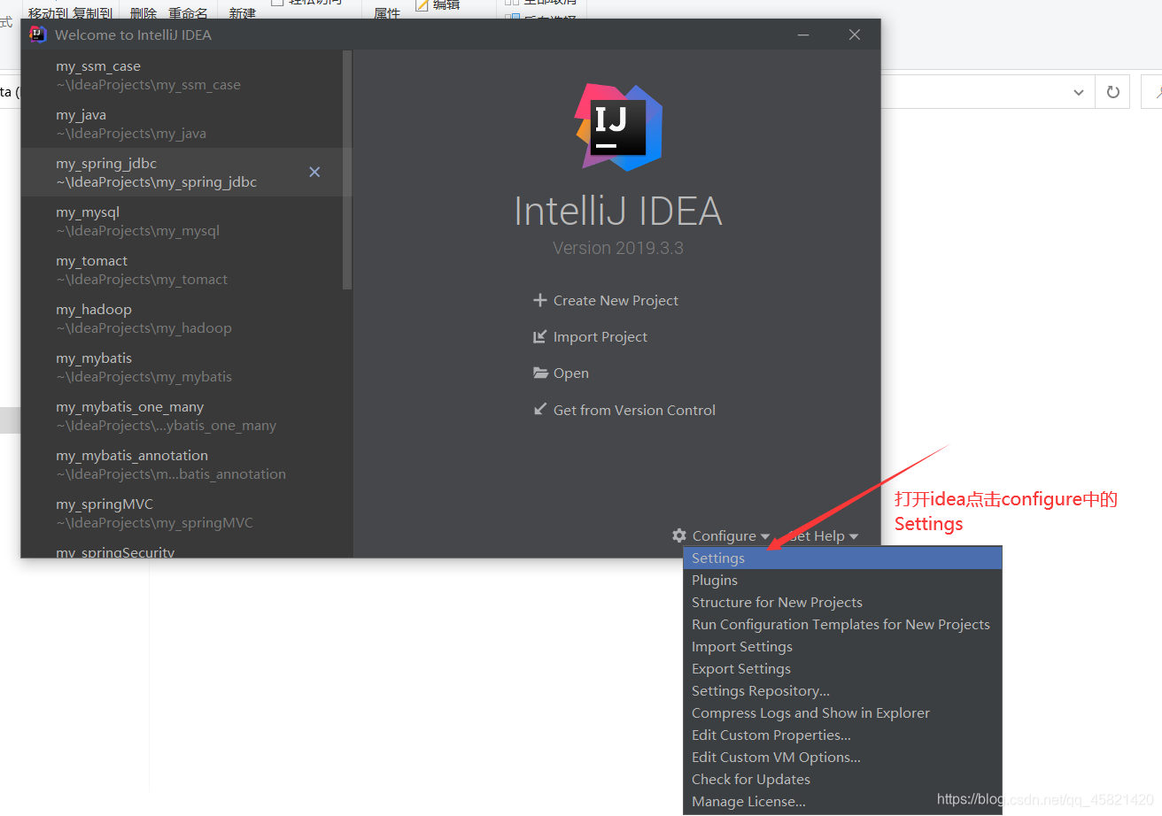Image resolution: width=1162 pixels, height=816 pixels.
Task: Open recent project my_mysql
Action: click(x=182, y=221)
